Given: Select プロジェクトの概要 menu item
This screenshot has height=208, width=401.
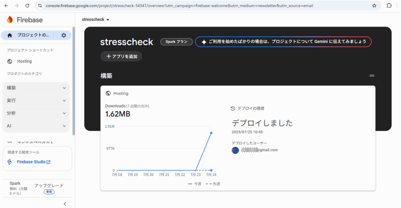Looking at the screenshot, I should [x=33, y=35].
